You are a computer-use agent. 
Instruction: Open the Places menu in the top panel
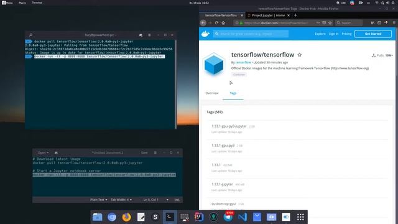coord(22,2)
